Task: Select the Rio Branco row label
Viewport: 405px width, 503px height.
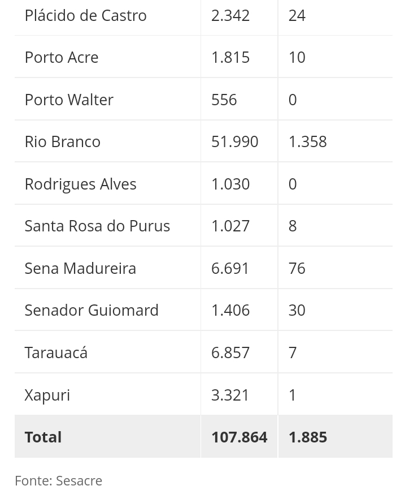Action: tap(62, 141)
